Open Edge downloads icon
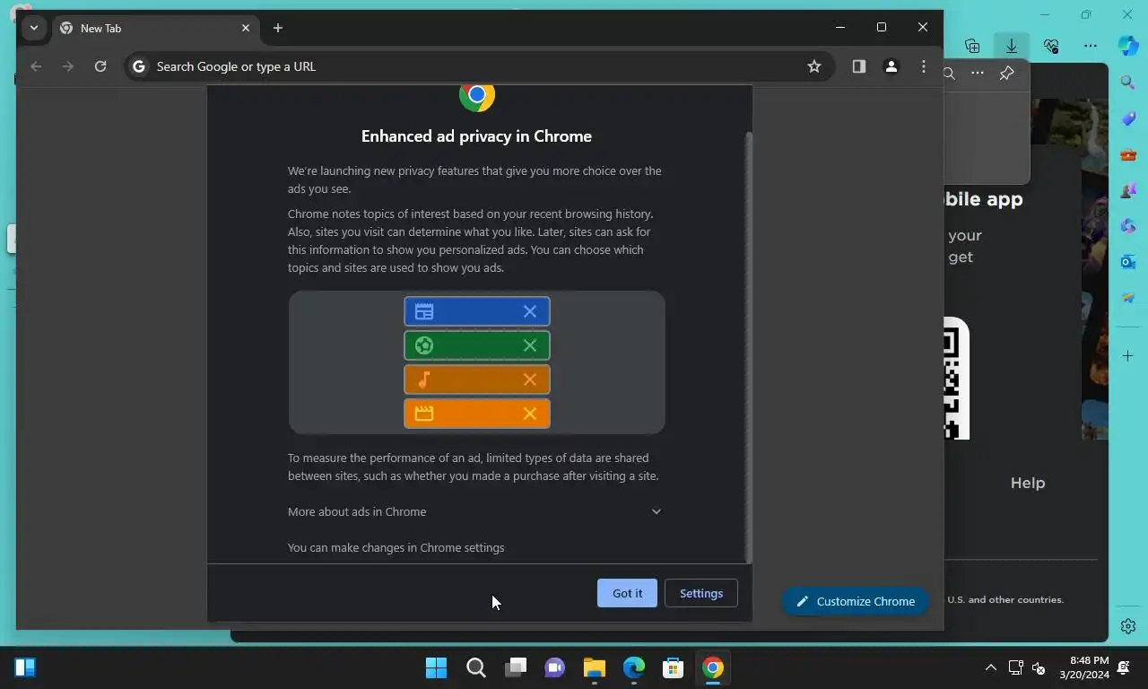The width and height of the screenshot is (1148, 689). [x=1012, y=46]
